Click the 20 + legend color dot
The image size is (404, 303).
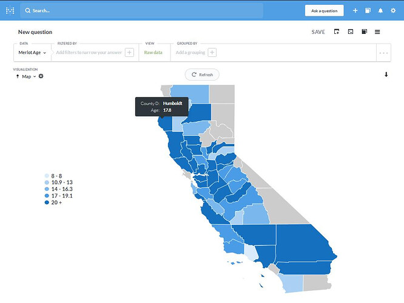tap(47, 202)
